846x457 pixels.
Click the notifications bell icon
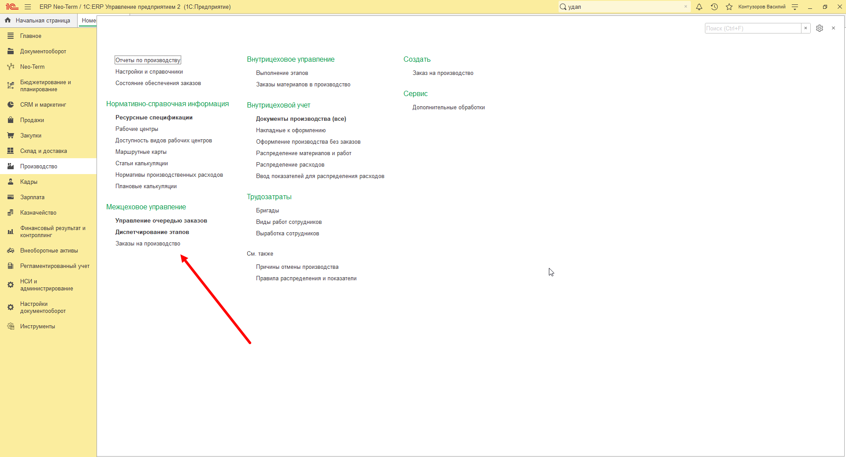click(699, 7)
